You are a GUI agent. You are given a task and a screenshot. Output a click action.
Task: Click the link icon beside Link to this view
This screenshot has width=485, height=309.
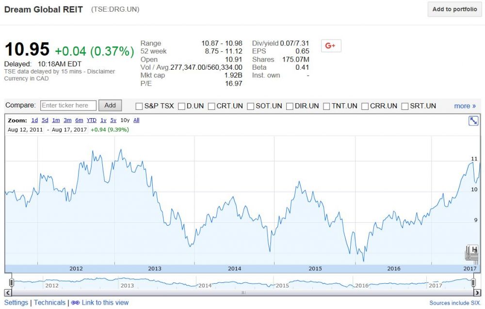(75, 303)
